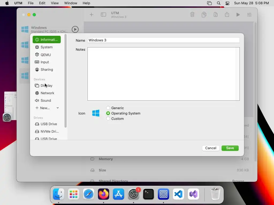Click the share icon in UTM toolbar

pos(227,14)
